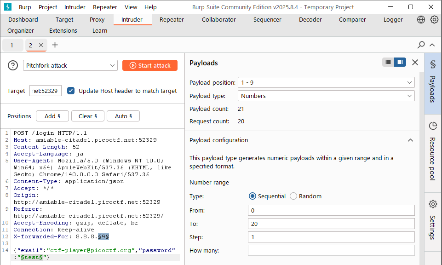This screenshot has height=265, width=442.
Task: Open the Settings side panel tab
Action: [433, 222]
